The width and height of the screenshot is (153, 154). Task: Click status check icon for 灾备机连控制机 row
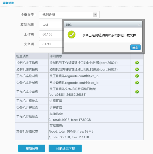137,82
